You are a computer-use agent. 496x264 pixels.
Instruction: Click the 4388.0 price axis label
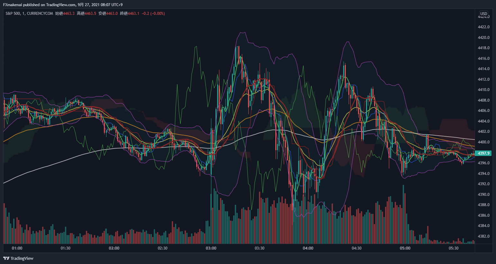pos(483,205)
